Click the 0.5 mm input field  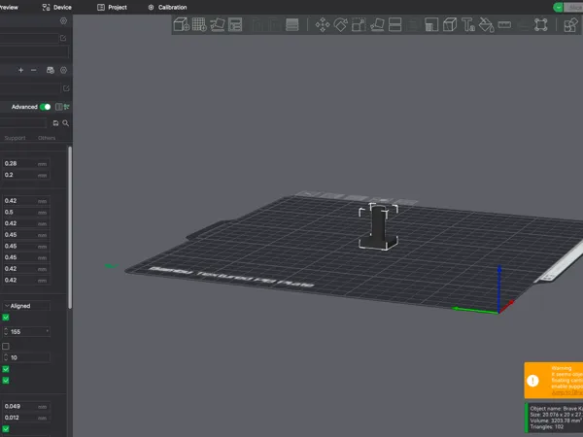click(x=26, y=212)
